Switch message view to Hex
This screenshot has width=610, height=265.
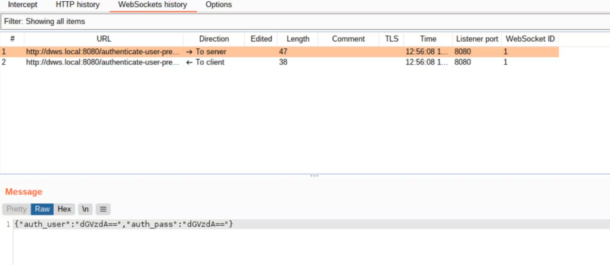64,210
